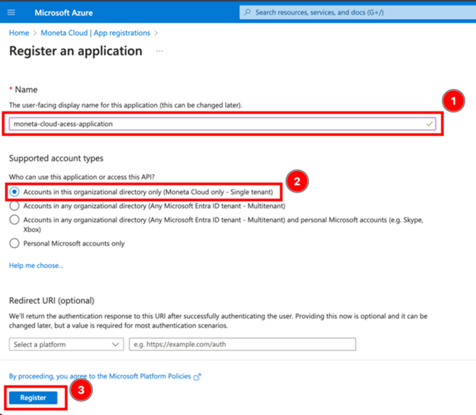Select Accounts in this organizational directory only
This screenshot has width=476, height=415.
(14, 192)
